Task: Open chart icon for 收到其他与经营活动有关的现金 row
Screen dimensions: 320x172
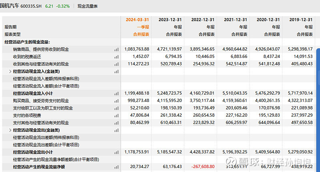Action: (116, 64)
